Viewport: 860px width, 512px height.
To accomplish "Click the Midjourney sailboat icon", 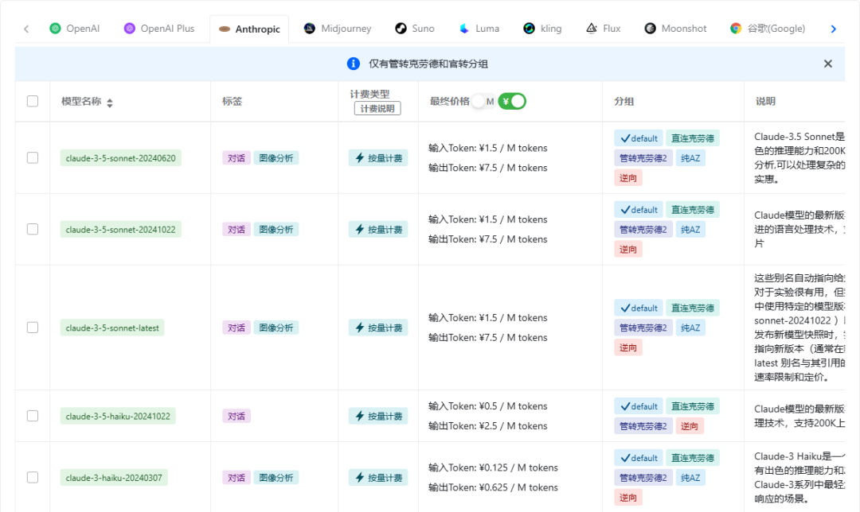I will point(310,29).
